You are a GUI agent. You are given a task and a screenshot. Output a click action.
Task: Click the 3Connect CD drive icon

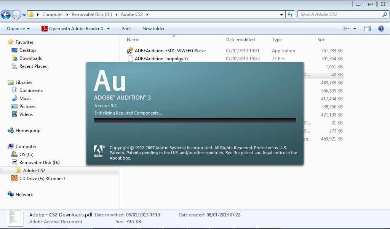pyautogui.click(x=15, y=178)
